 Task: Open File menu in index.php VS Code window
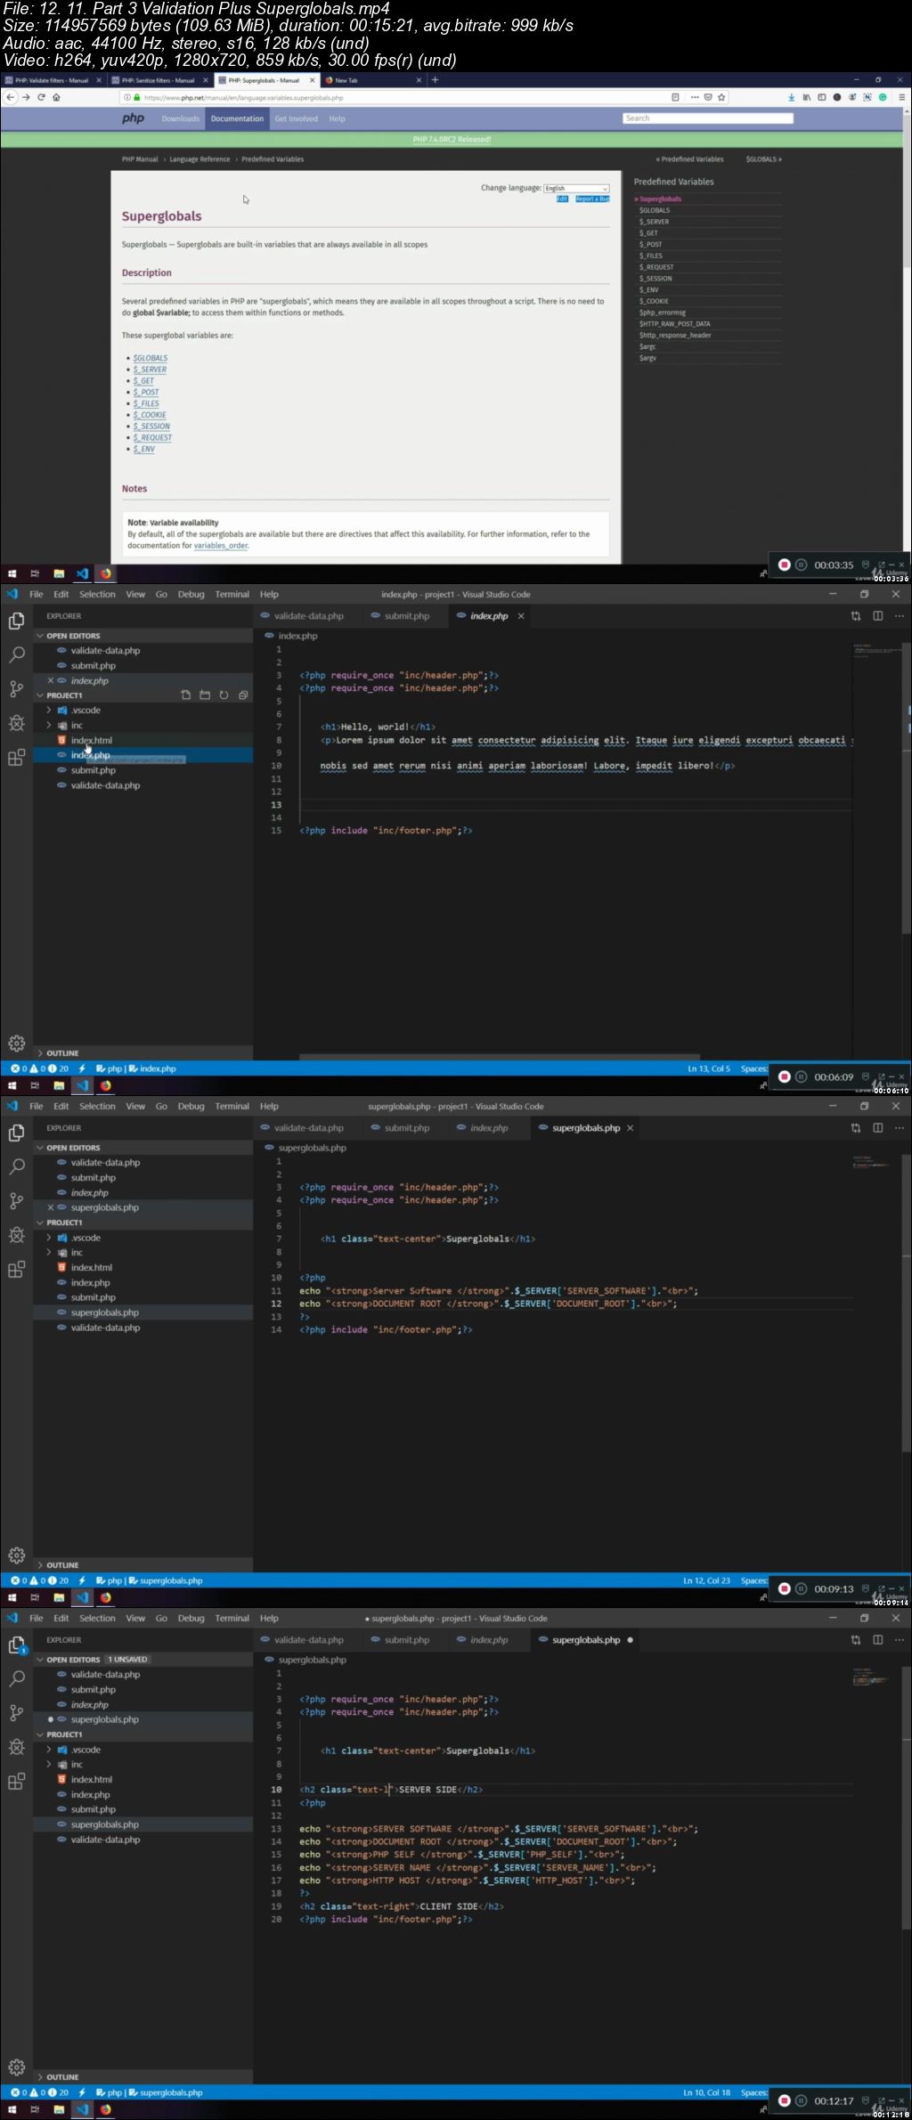tap(37, 594)
